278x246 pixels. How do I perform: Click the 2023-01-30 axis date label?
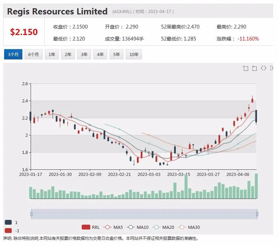[60, 175]
